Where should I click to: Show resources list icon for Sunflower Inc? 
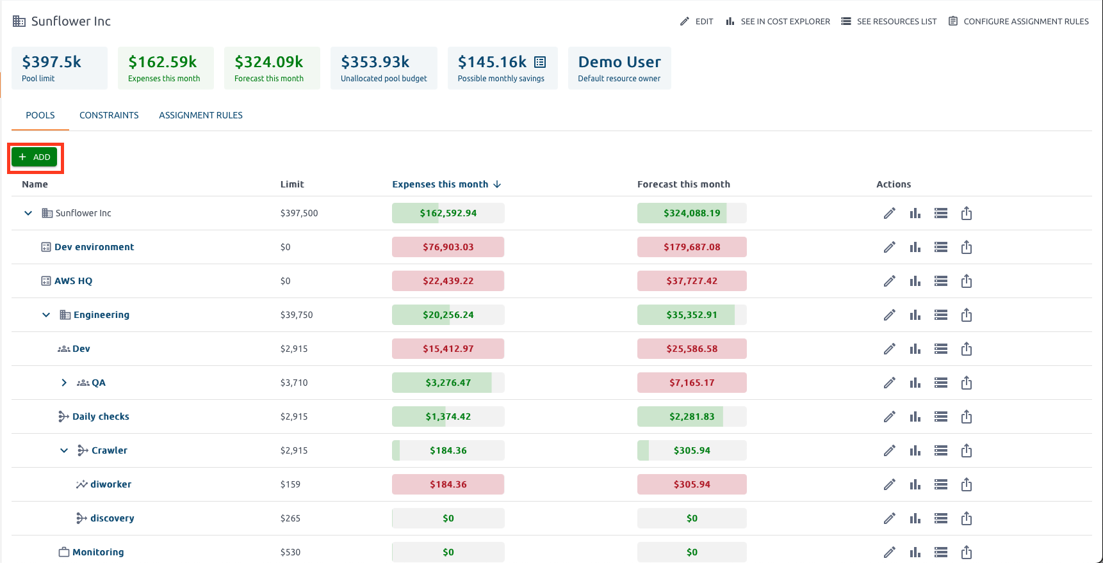click(x=941, y=213)
